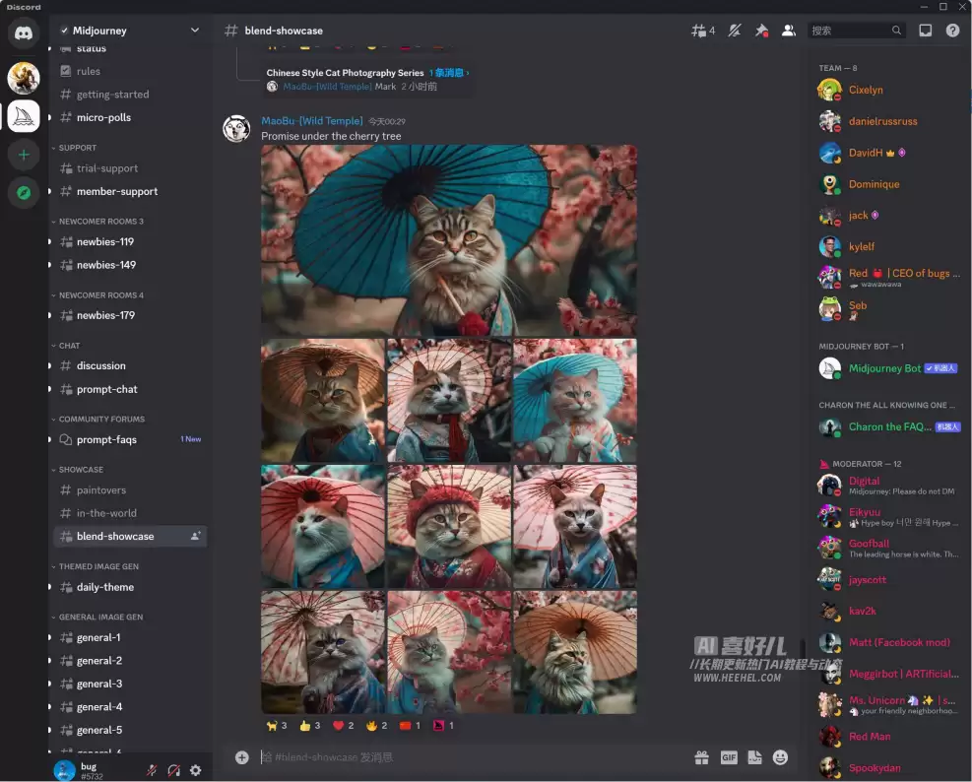Open the newbies-179 channel
Image resolution: width=972 pixels, height=782 pixels.
(x=130, y=315)
